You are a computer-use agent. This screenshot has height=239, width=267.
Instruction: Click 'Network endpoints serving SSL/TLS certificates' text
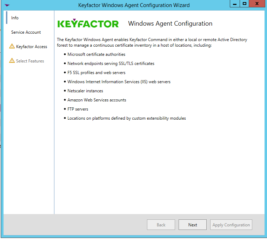[x=111, y=64]
